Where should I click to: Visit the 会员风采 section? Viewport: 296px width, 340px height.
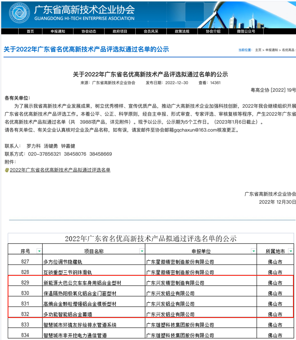point(150,31)
